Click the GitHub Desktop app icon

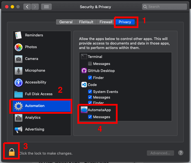coord(84,71)
